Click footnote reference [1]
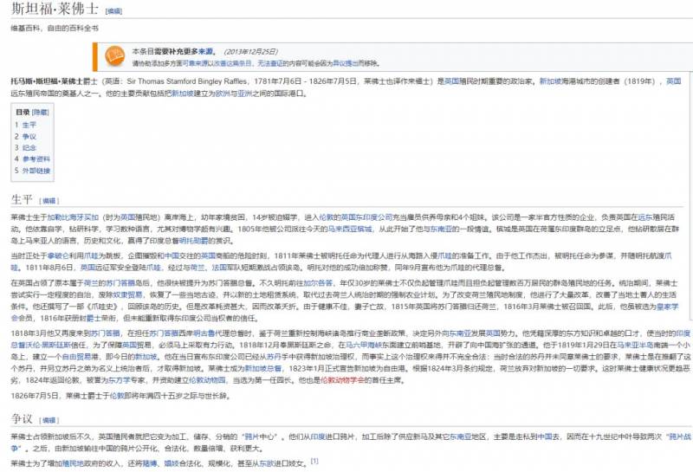This screenshot has width=693, height=472. [314, 461]
